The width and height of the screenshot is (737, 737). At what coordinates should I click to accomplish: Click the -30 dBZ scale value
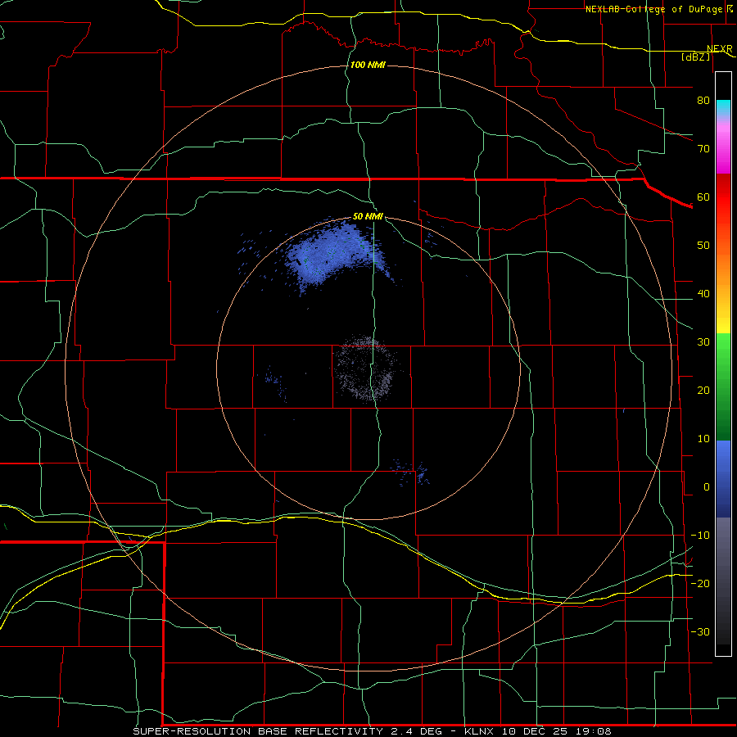point(700,631)
